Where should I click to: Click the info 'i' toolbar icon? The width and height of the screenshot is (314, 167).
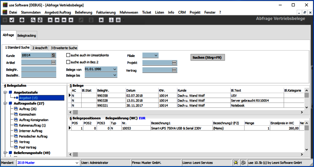pos(111,20)
